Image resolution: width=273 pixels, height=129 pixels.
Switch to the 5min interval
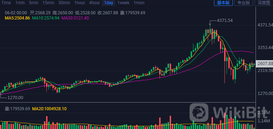[x=34, y=3]
